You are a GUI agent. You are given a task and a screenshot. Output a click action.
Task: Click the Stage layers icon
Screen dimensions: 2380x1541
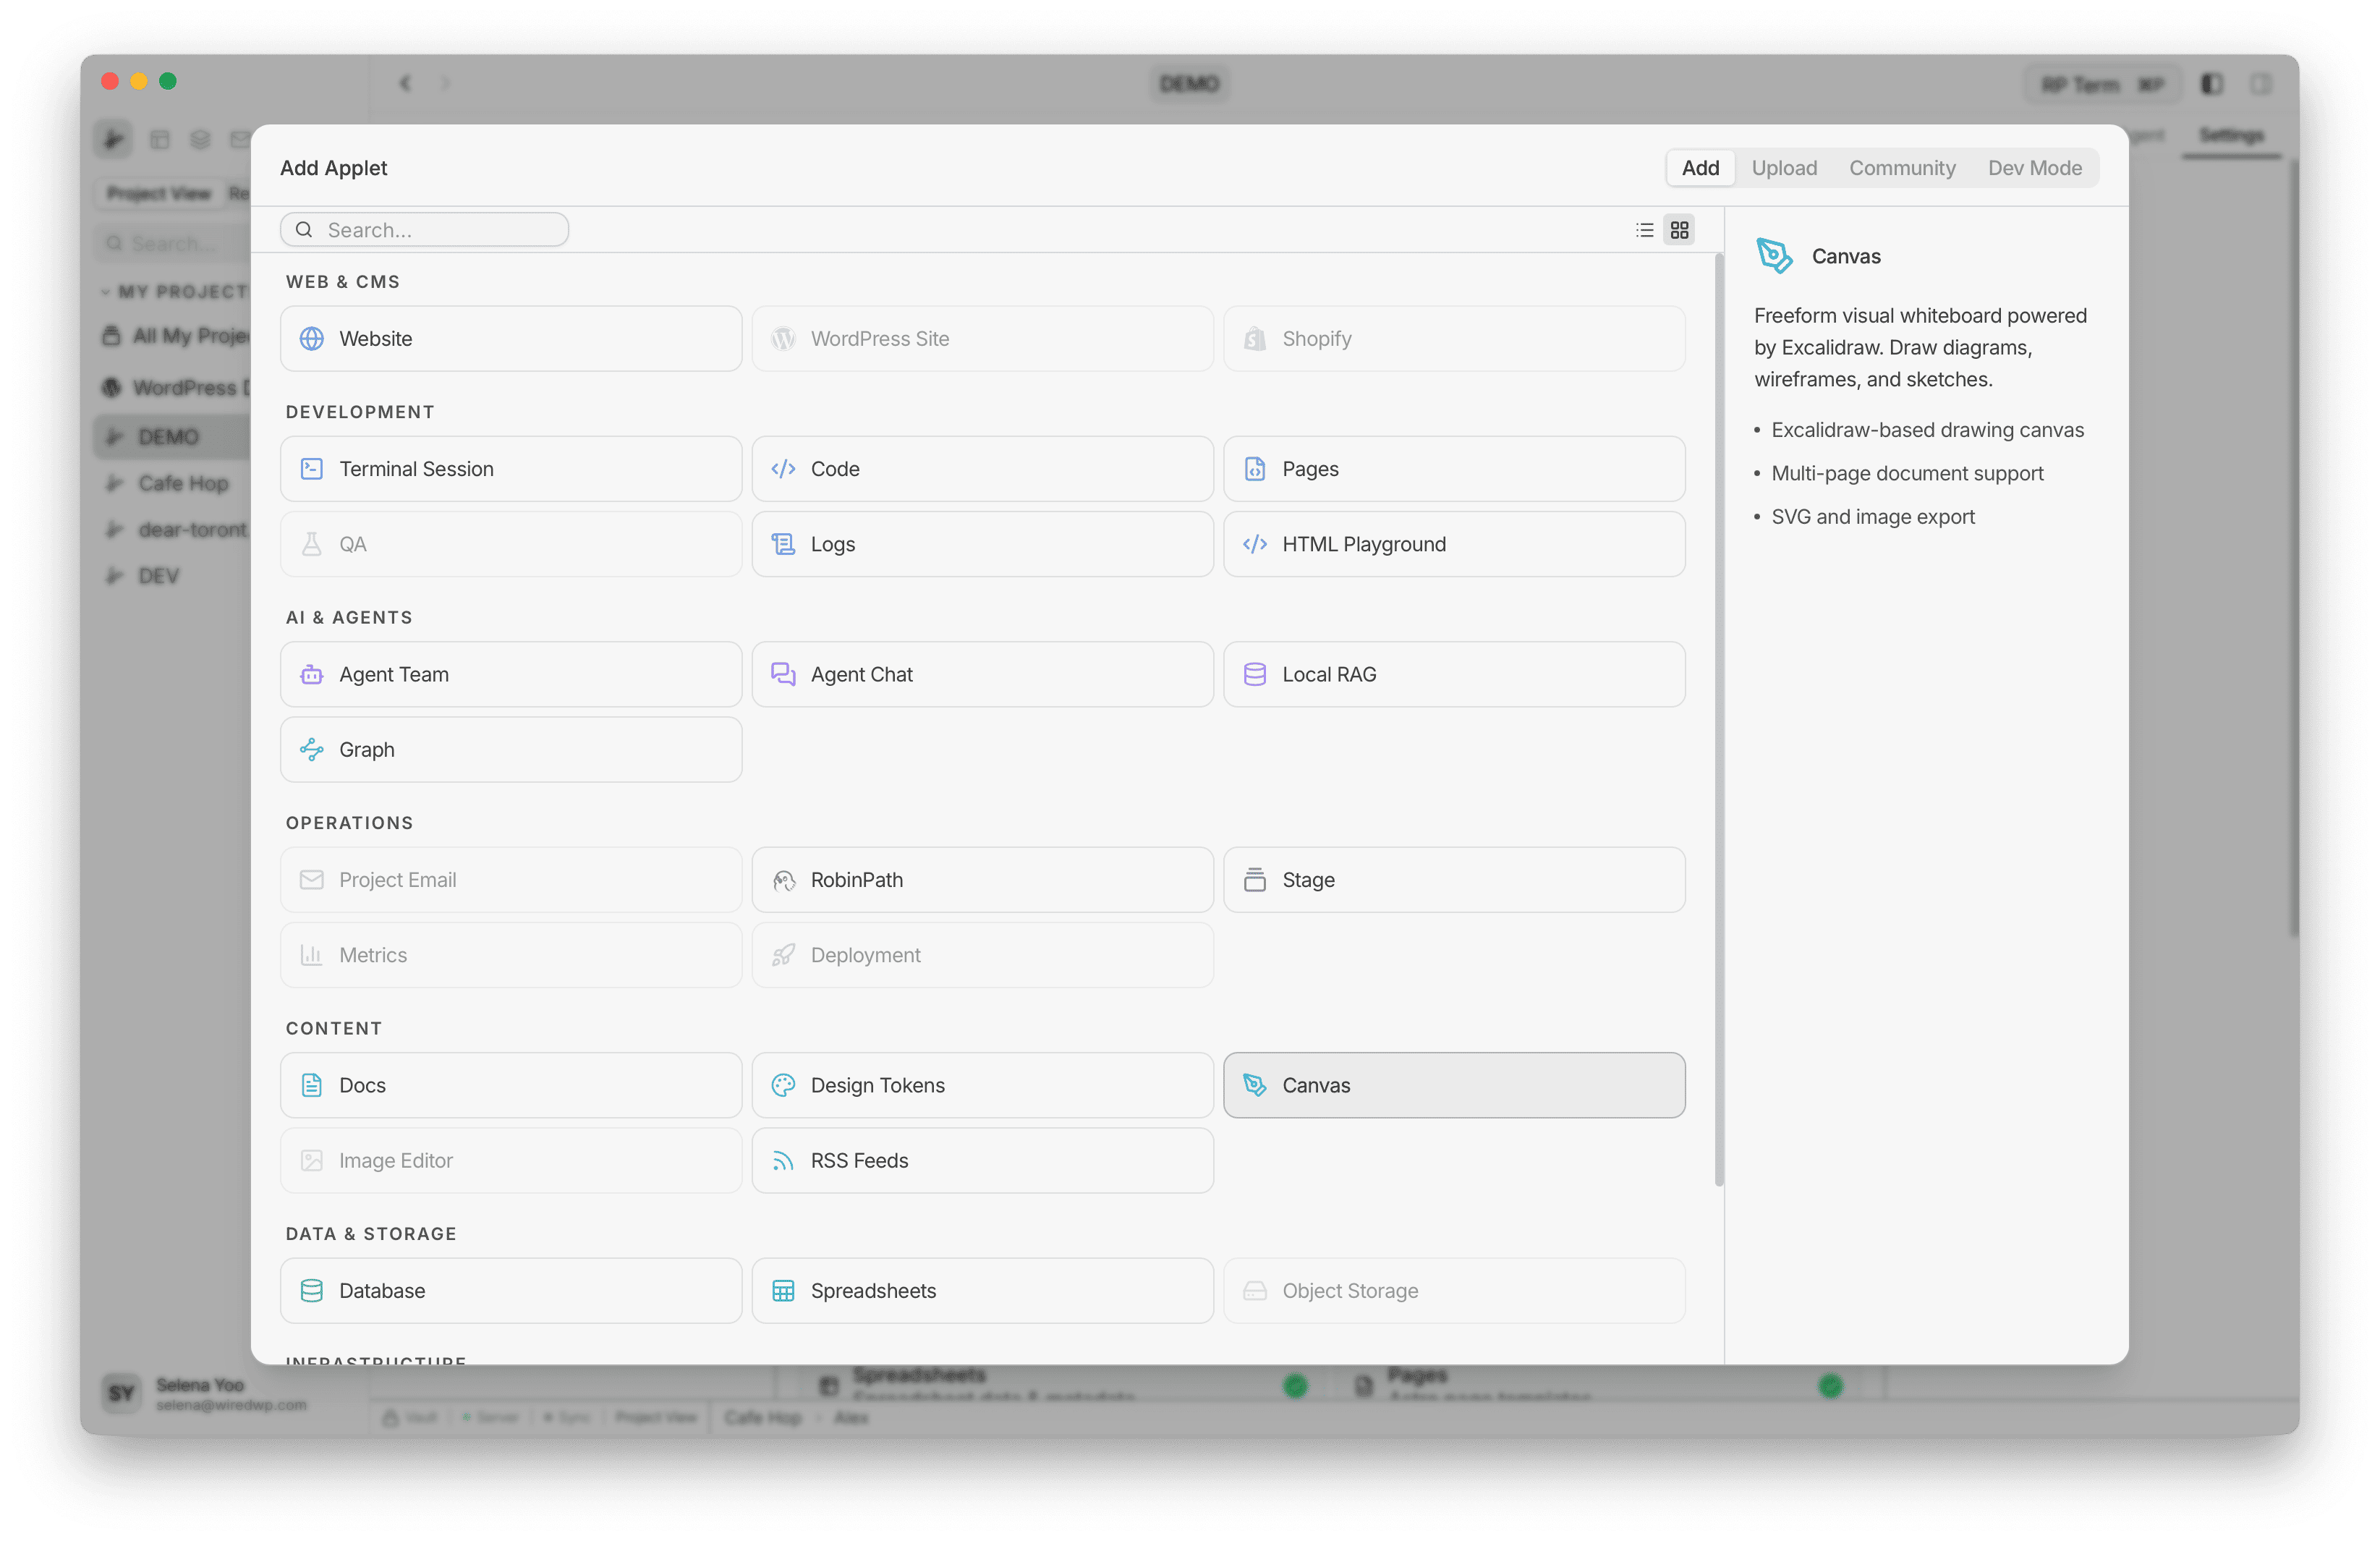[x=1255, y=879]
